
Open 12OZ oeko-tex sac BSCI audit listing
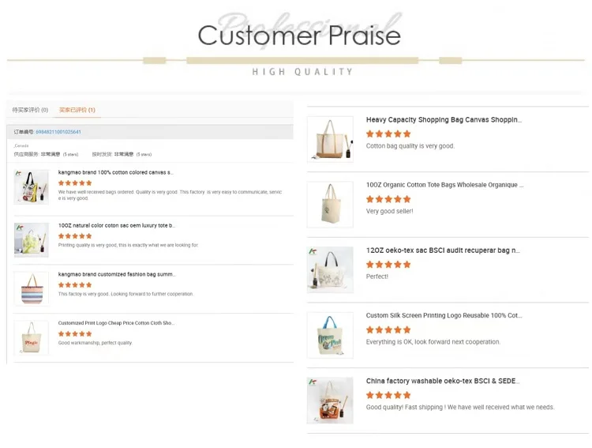(x=443, y=250)
